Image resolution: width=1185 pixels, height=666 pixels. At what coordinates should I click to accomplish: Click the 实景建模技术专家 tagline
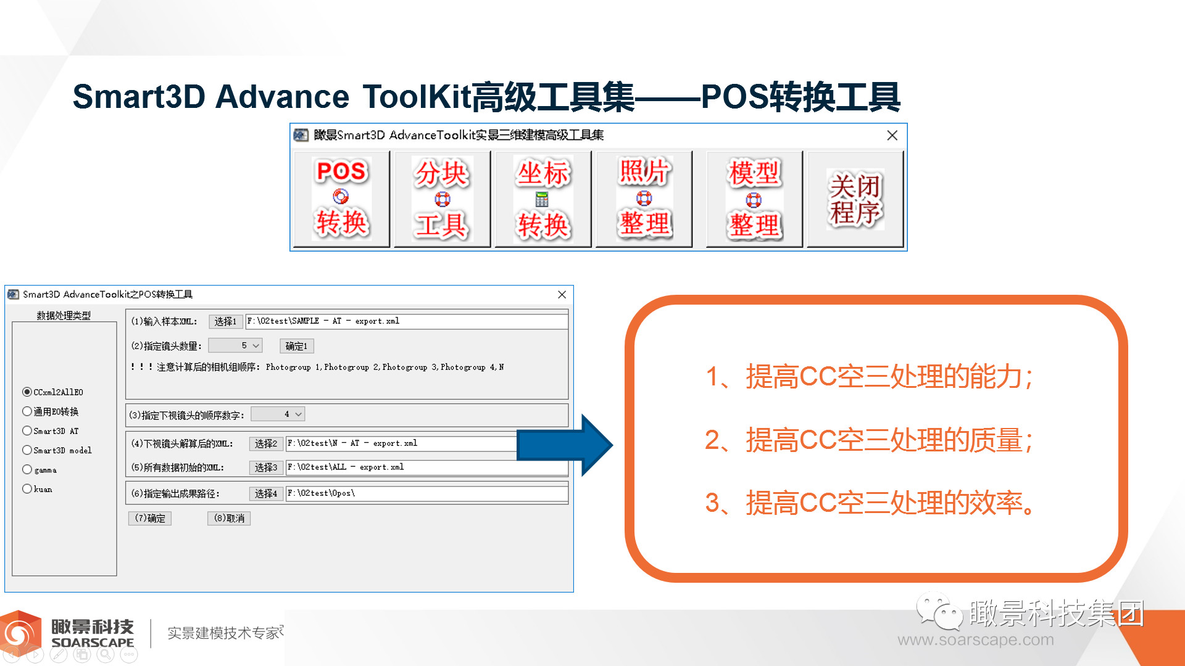pyautogui.click(x=225, y=633)
